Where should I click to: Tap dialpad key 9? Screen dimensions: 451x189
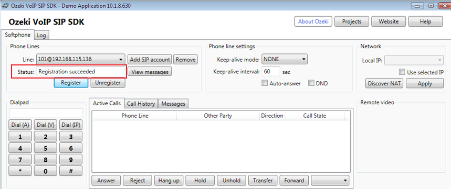(x=71, y=160)
